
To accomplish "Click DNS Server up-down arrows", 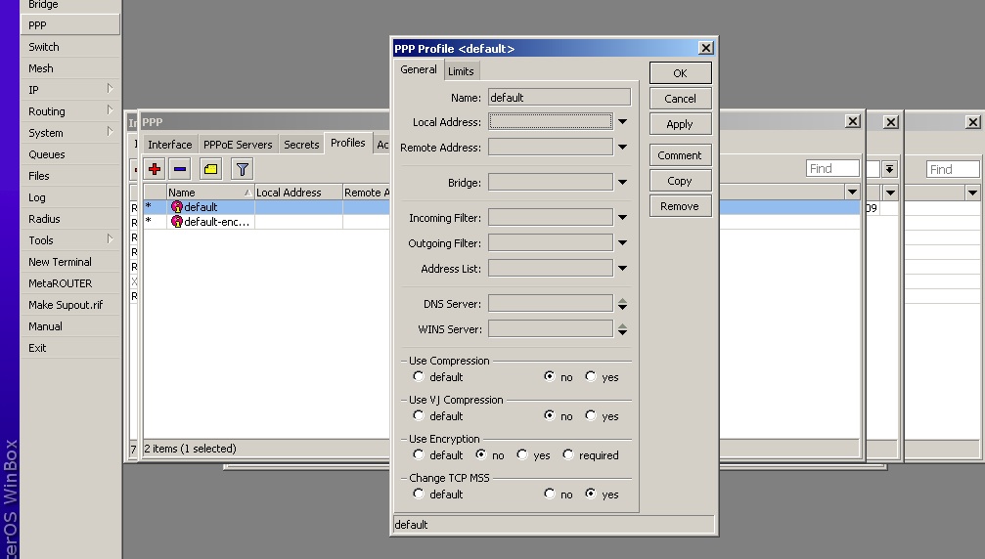I will coord(622,304).
